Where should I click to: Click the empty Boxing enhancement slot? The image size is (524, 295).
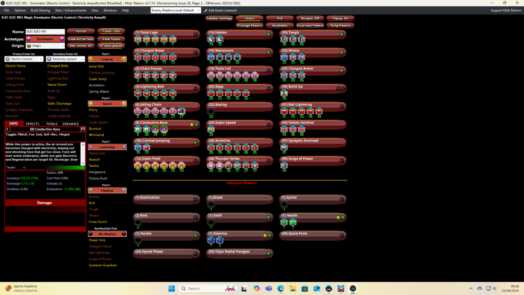click(211, 111)
